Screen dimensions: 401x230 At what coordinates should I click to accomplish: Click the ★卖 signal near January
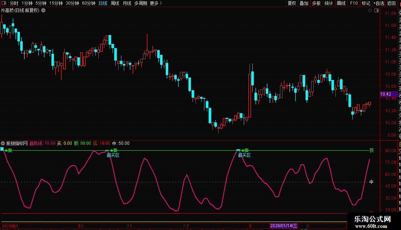pos(245,150)
